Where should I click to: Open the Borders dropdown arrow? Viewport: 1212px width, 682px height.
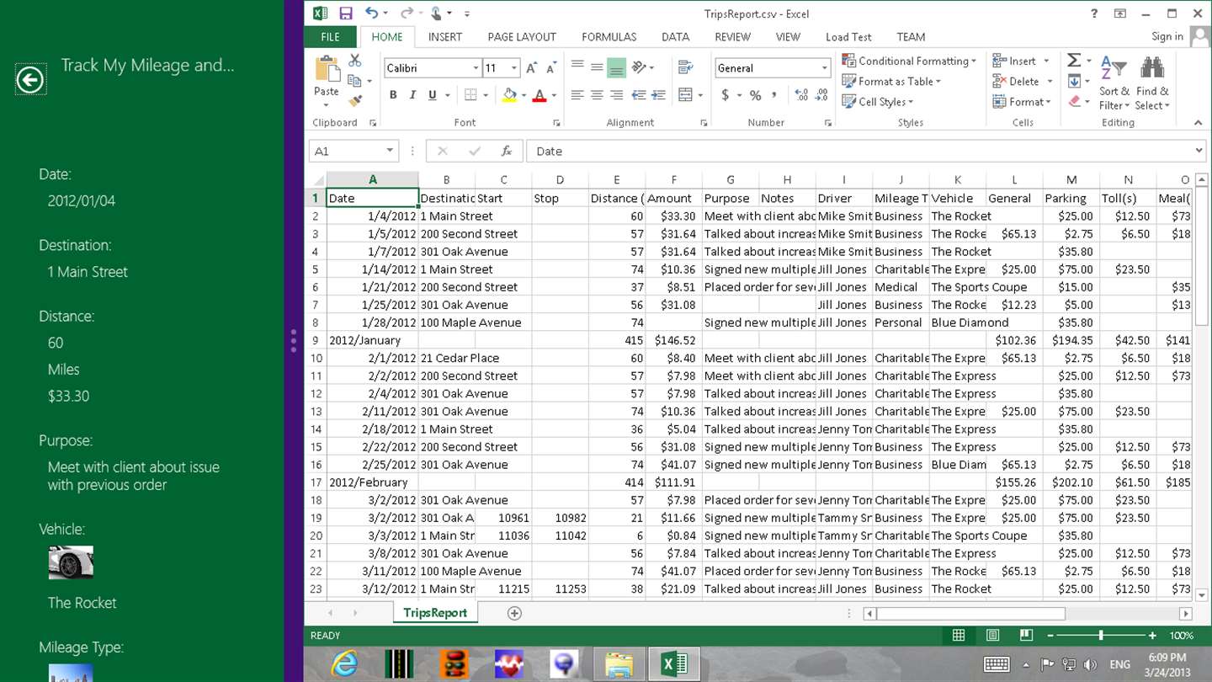(486, 95)
